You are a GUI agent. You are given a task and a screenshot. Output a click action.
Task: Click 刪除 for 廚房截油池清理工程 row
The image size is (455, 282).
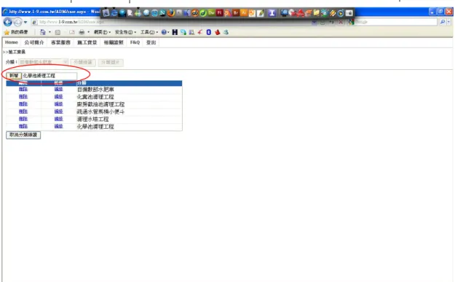point(23,104)
